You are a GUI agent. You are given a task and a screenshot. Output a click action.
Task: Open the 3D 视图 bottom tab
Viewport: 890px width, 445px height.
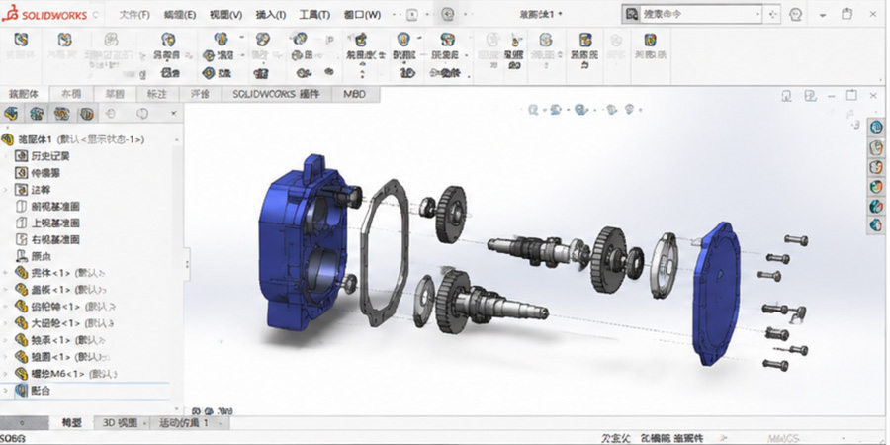(x=120, y=423)
